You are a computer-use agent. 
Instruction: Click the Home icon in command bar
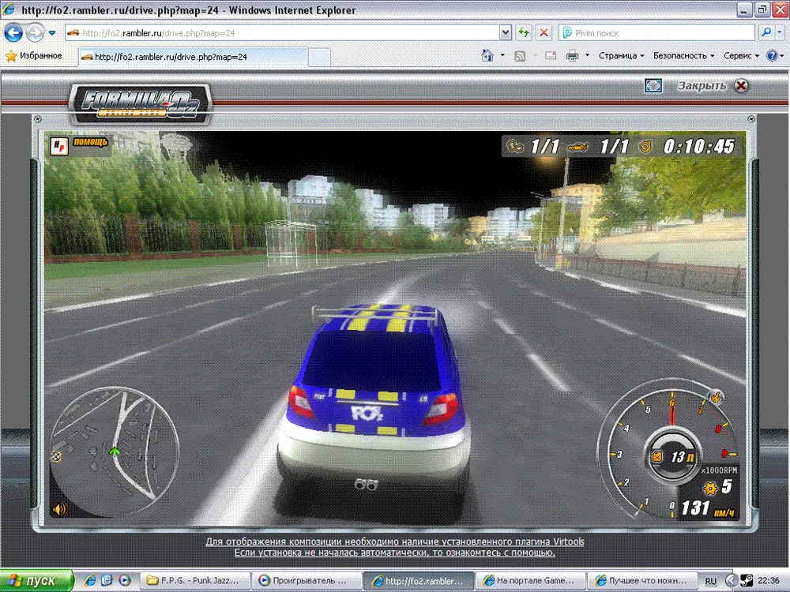pos(488,56)
